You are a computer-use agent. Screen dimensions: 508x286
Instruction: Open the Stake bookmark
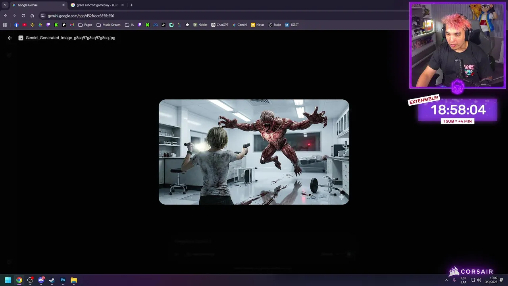point(275,25)
